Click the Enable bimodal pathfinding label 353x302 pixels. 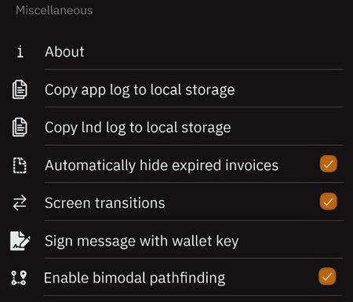pos(134,278)
